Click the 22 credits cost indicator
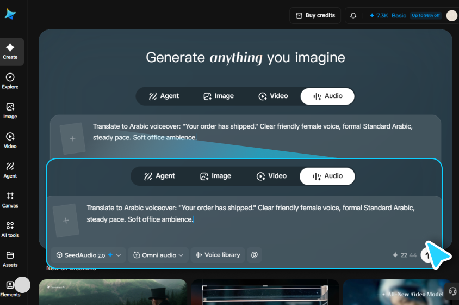 [x=405, y=255]
